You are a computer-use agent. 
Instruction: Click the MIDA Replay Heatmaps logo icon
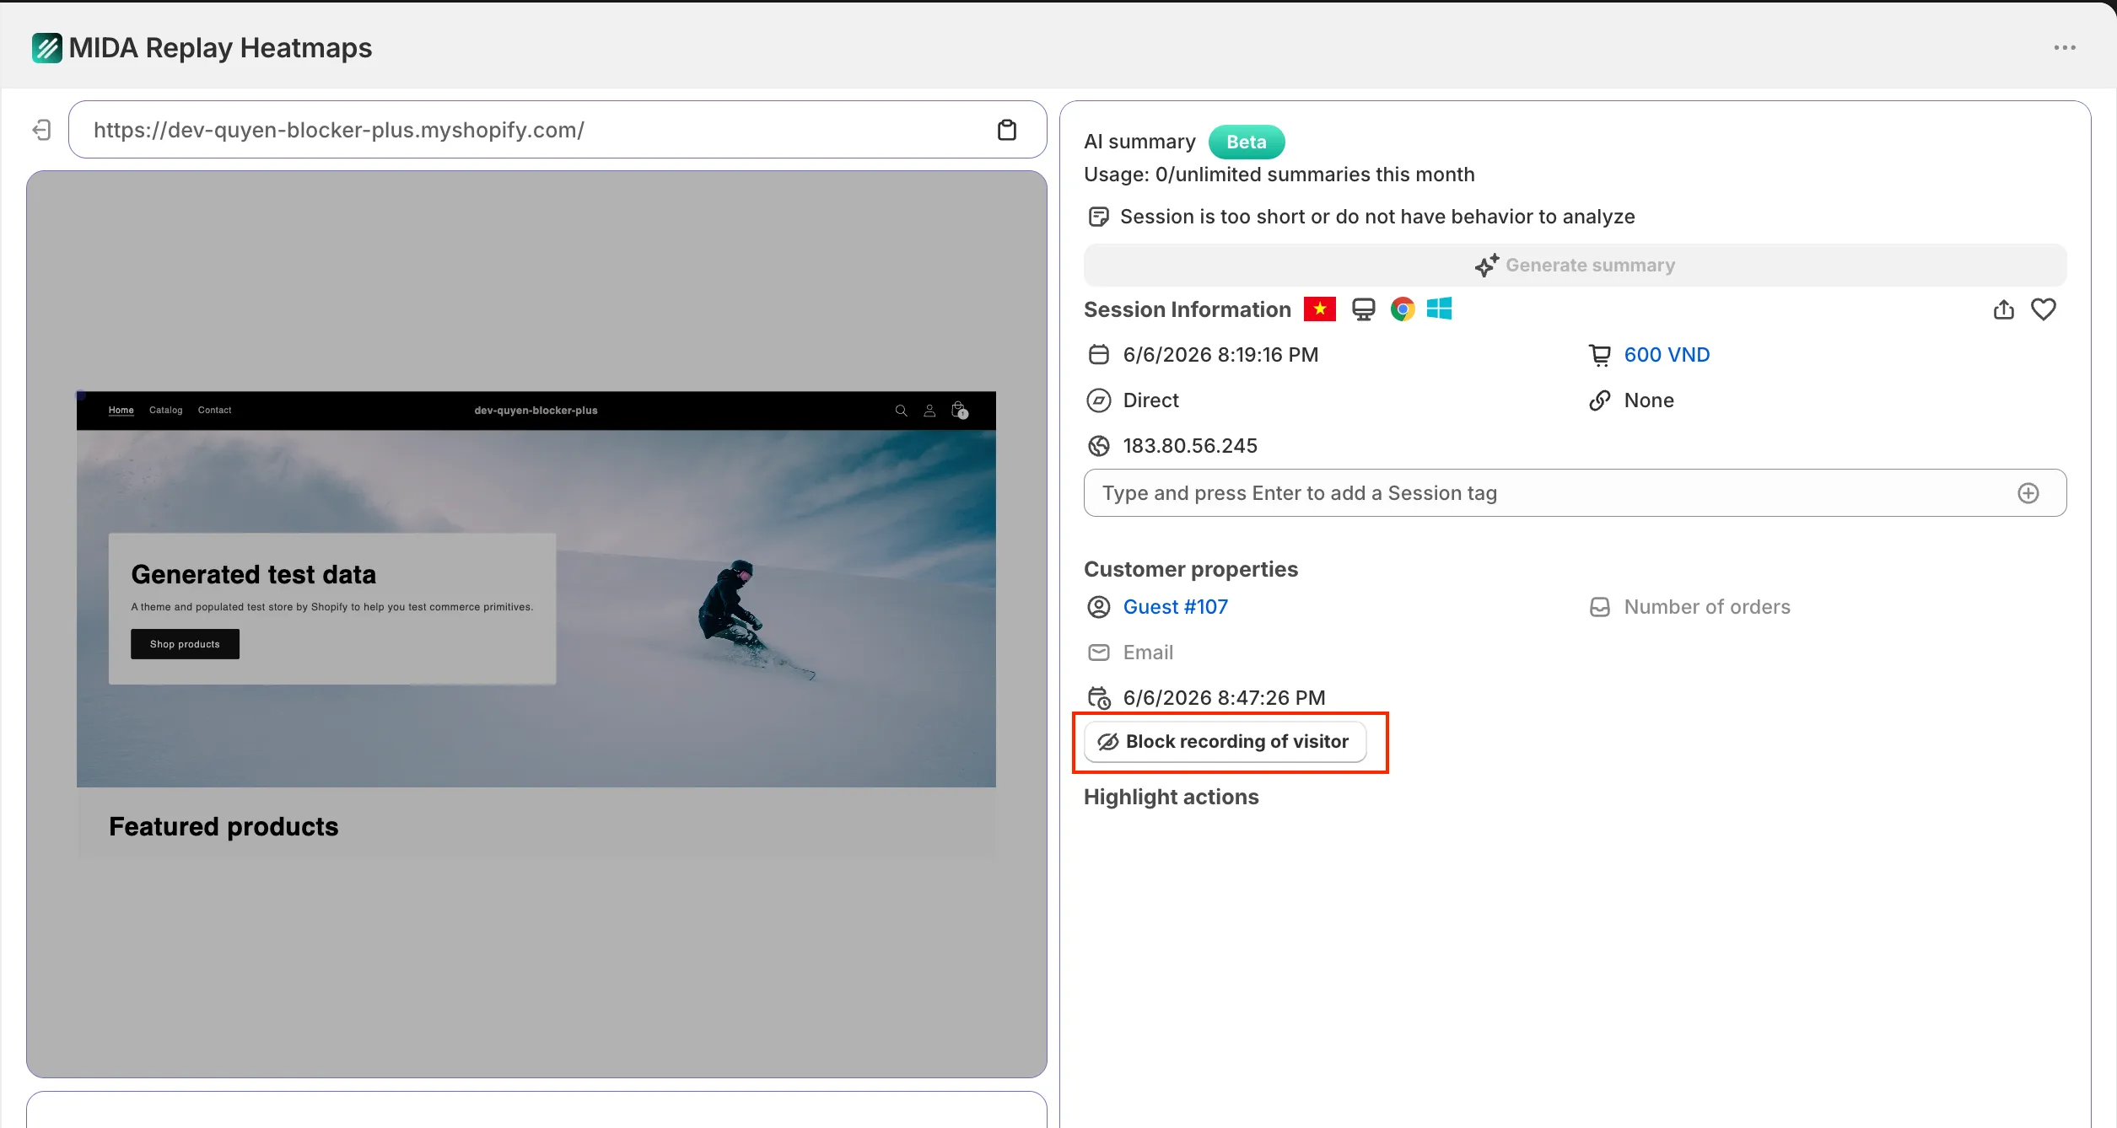[x=47, y=48]
